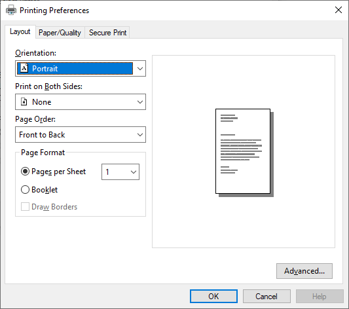Open the Print on Both Sides dropdown
Viewport: 349px width, 309px height.
[81, 102]
